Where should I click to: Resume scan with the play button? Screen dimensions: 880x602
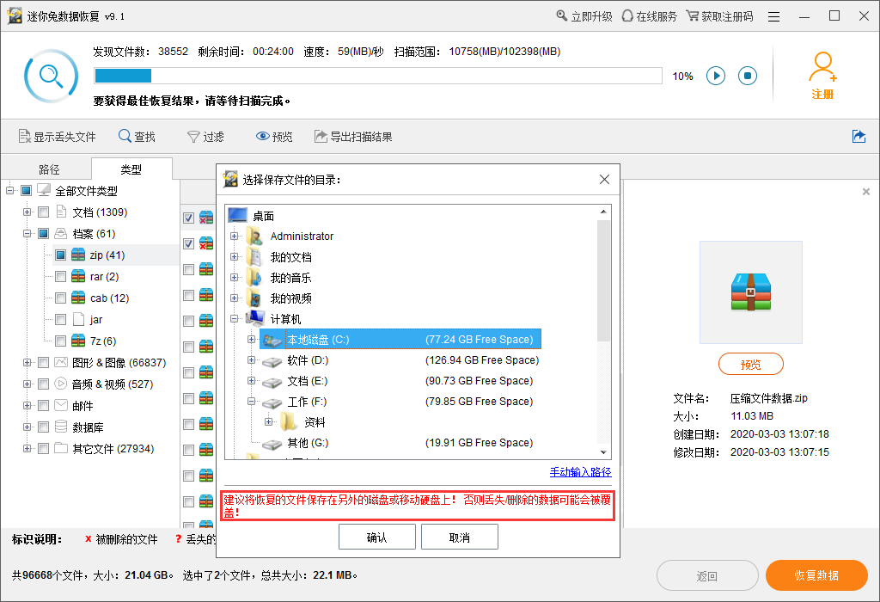pos(716,76)
